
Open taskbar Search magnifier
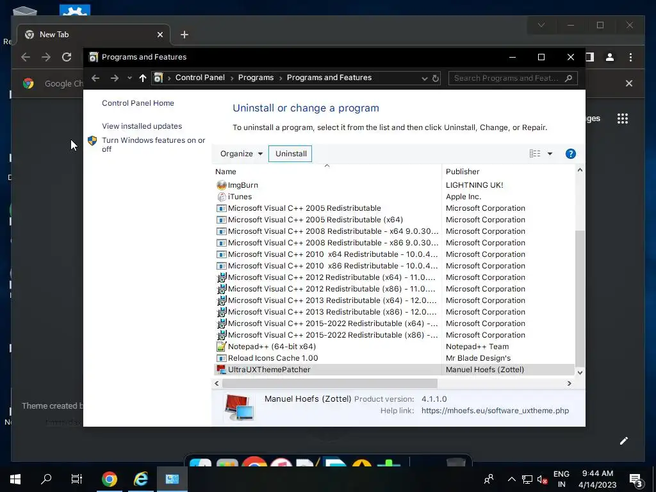[x=46, y=479]
